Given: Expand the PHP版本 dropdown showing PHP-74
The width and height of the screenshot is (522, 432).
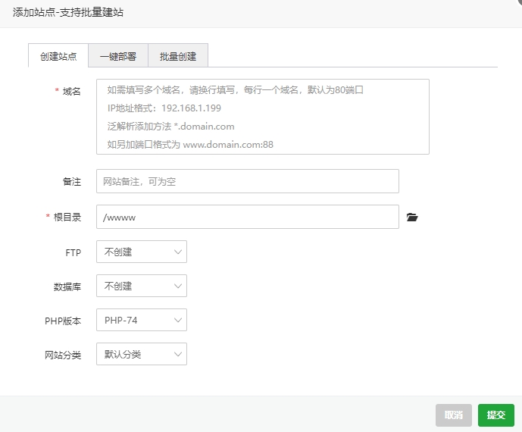Looking at the screenshot, I should [x=141, y=320].
